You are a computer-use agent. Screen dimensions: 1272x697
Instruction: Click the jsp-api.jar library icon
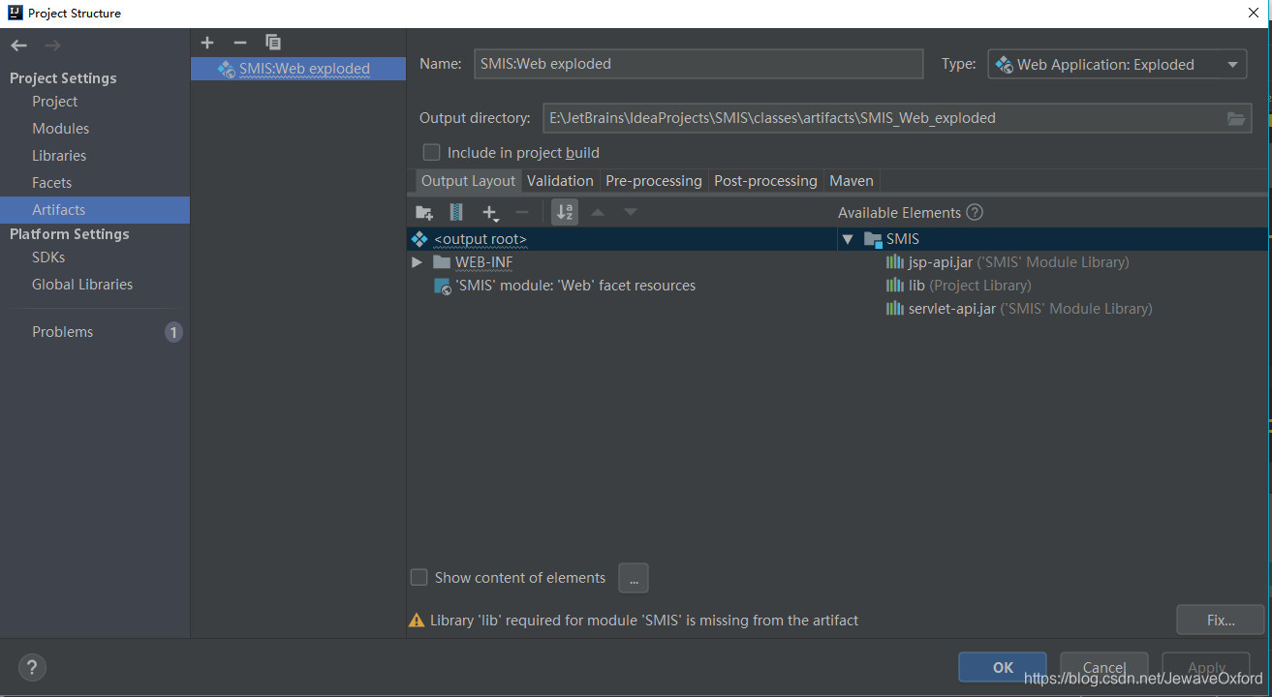pyautogui.click(x=895, y=262)
